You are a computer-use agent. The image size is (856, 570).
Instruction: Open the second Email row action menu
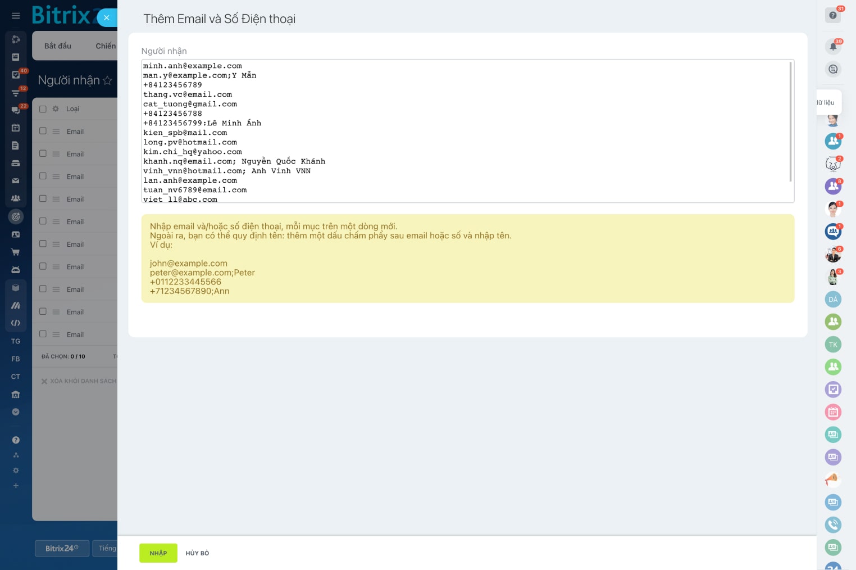coord(56,154)
